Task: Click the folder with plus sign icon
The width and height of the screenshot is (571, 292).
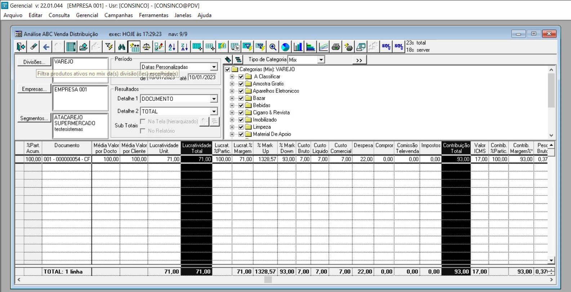Action: click(84, 46)
